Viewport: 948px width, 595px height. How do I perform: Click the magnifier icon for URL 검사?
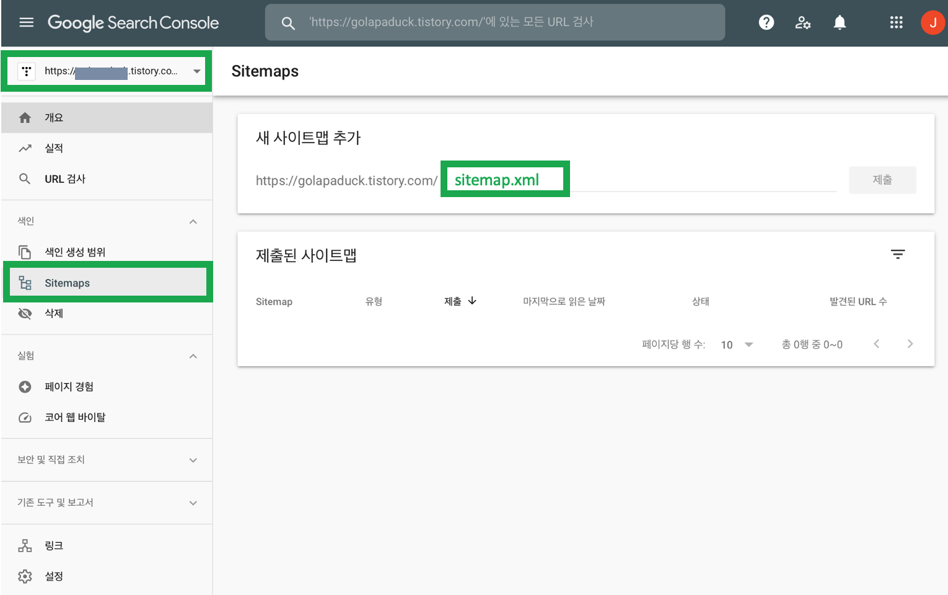[25, 179]
